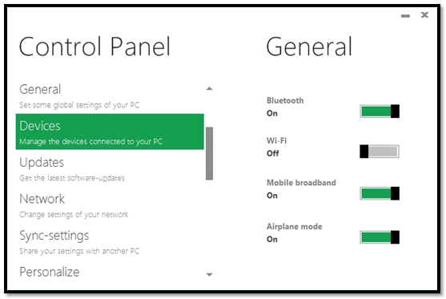Go to the Network settings category
Image resolution: width=446 pixels, height=299 pixels.
[x=110, y=205]
